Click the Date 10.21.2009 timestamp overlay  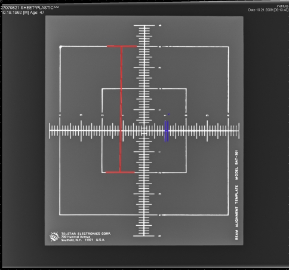(268, 10)
